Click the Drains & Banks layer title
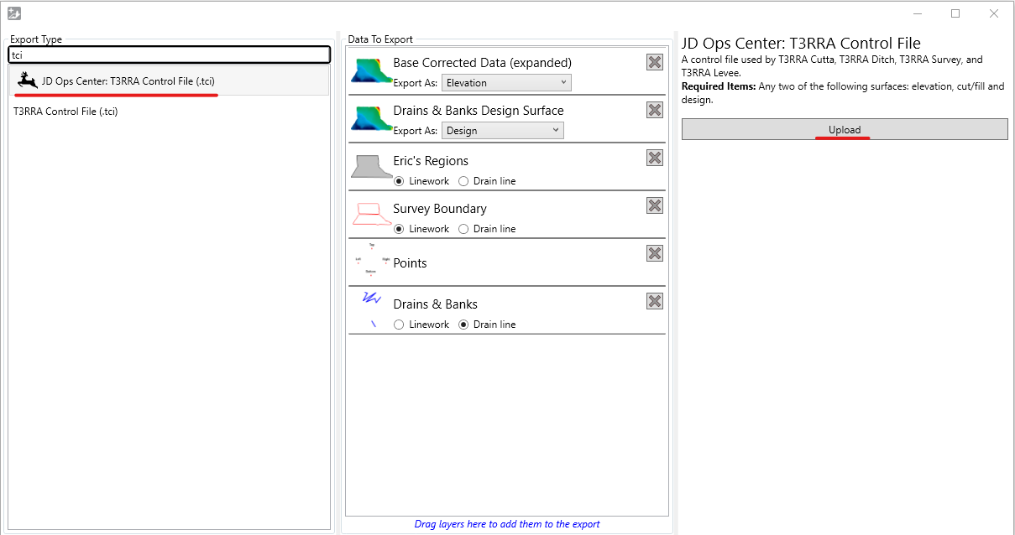The width and height of the screenshot is (1015, 535). [x=435, y=304]
